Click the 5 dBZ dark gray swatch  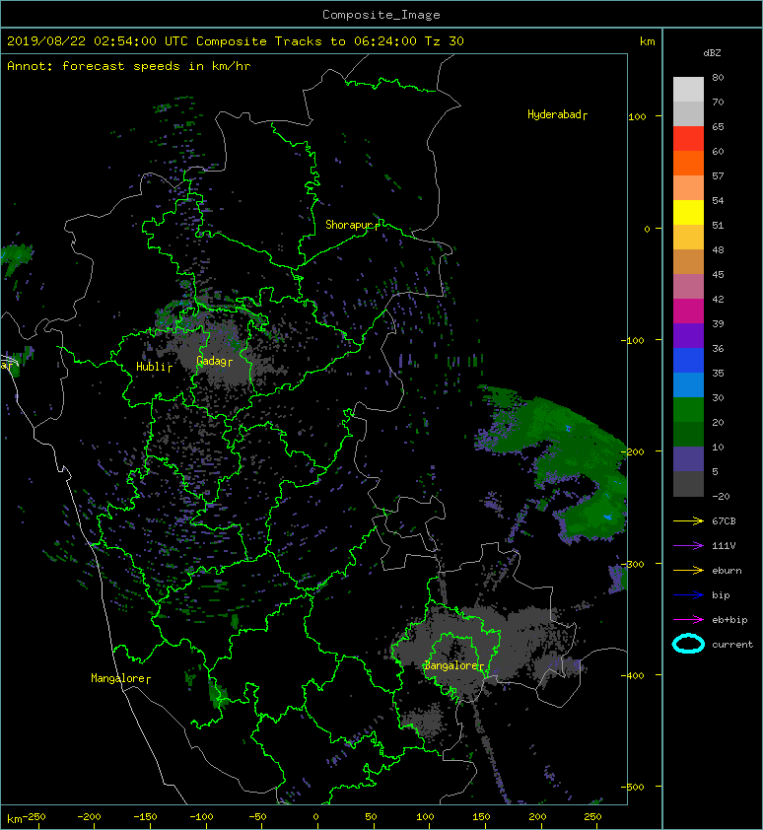(x=688, y=484)
